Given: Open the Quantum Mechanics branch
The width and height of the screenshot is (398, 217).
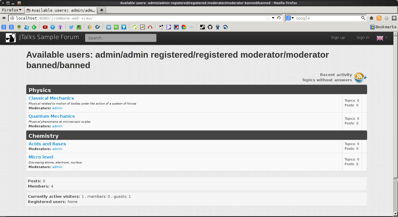Looking at the screenshot, I should [52, 116].
